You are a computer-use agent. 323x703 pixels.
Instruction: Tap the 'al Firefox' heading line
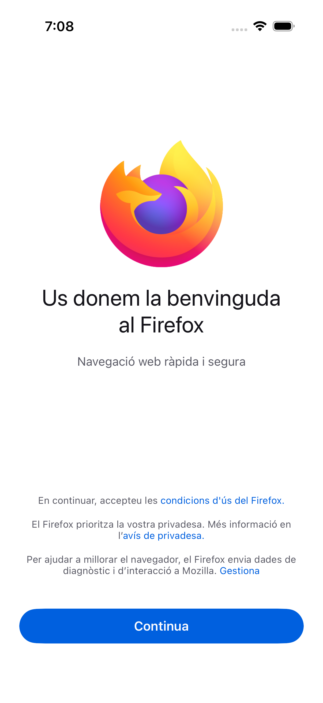(161, 325)
